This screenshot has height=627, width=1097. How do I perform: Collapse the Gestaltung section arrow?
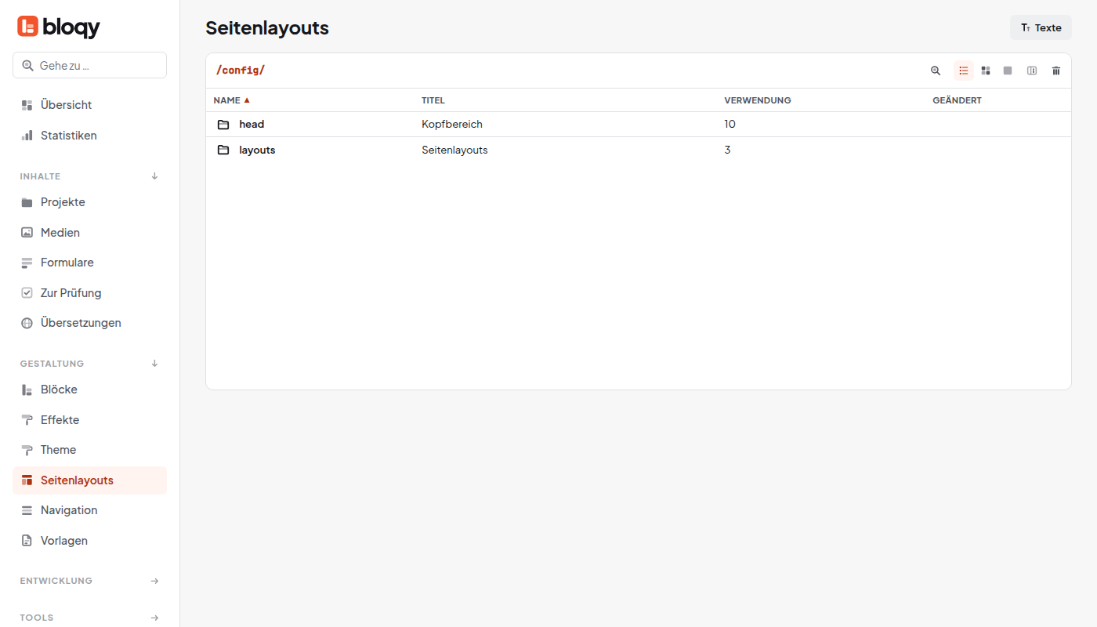point(154,364)
